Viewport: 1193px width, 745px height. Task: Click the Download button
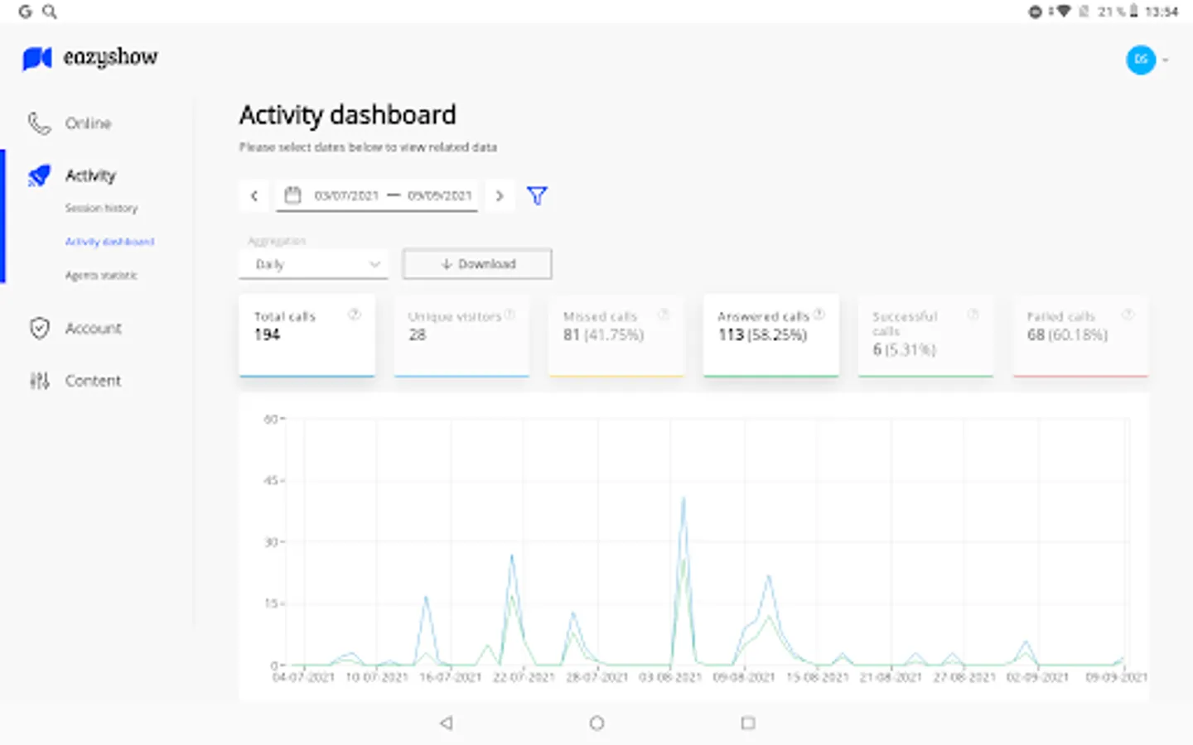click(x=477, y=264)
